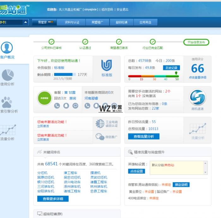Click the 精准流量与询盘提升 magnifier icon
The width and height of the screenshot is (221, 218).
click(x=130, y=152)
